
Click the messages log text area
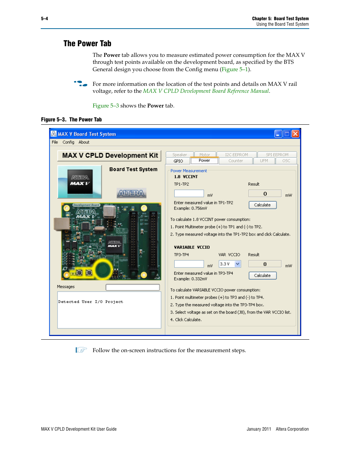(x=109, y=310)
